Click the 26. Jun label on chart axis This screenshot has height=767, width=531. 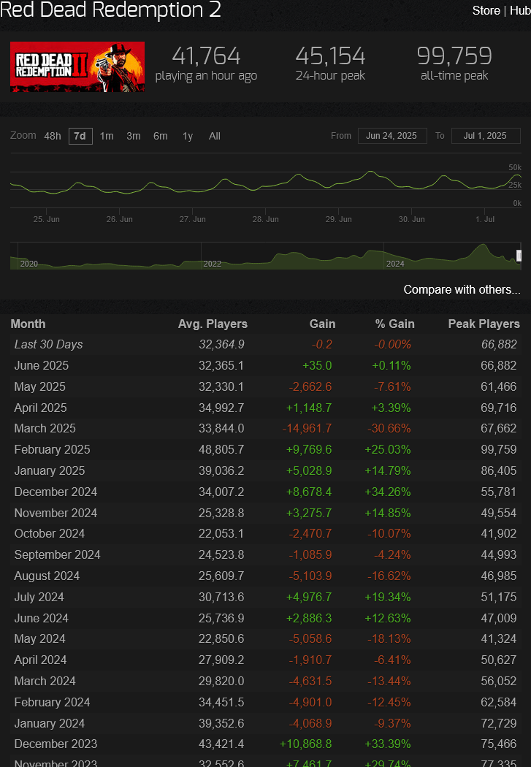[119, 219]
